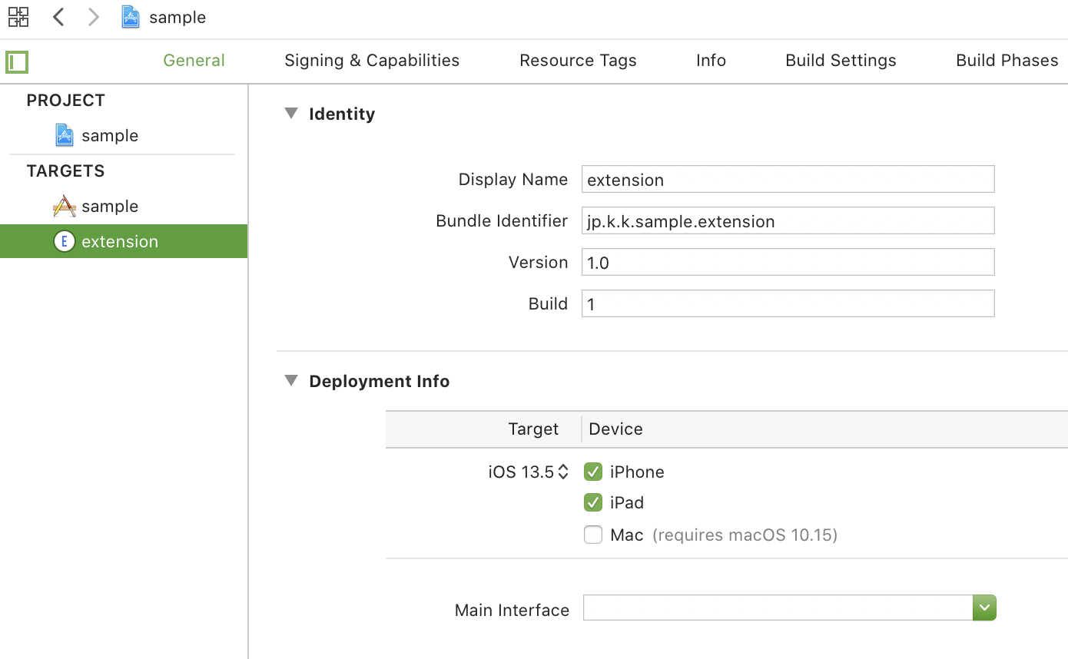1068x659 pixels.
Task: Collapse the Identity section
Action: [x=291, y=114]
